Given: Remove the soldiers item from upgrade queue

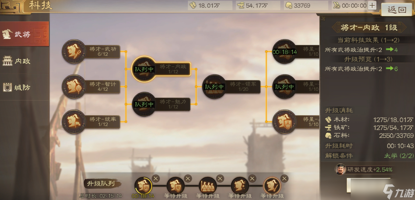Looking at the screenshot, I should 220,179.
